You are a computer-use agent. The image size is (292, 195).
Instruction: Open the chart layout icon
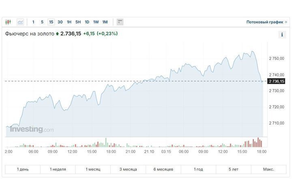120,22
